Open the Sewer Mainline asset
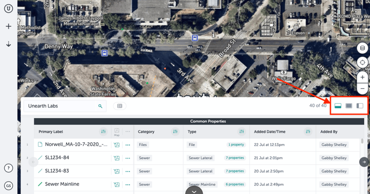The width and height of the screenshot is (370, 194). pos(62,184)
